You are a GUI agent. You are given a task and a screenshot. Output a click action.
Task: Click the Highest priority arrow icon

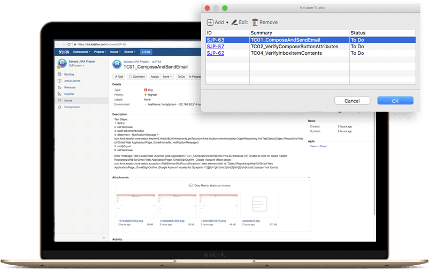click(145, 95)
